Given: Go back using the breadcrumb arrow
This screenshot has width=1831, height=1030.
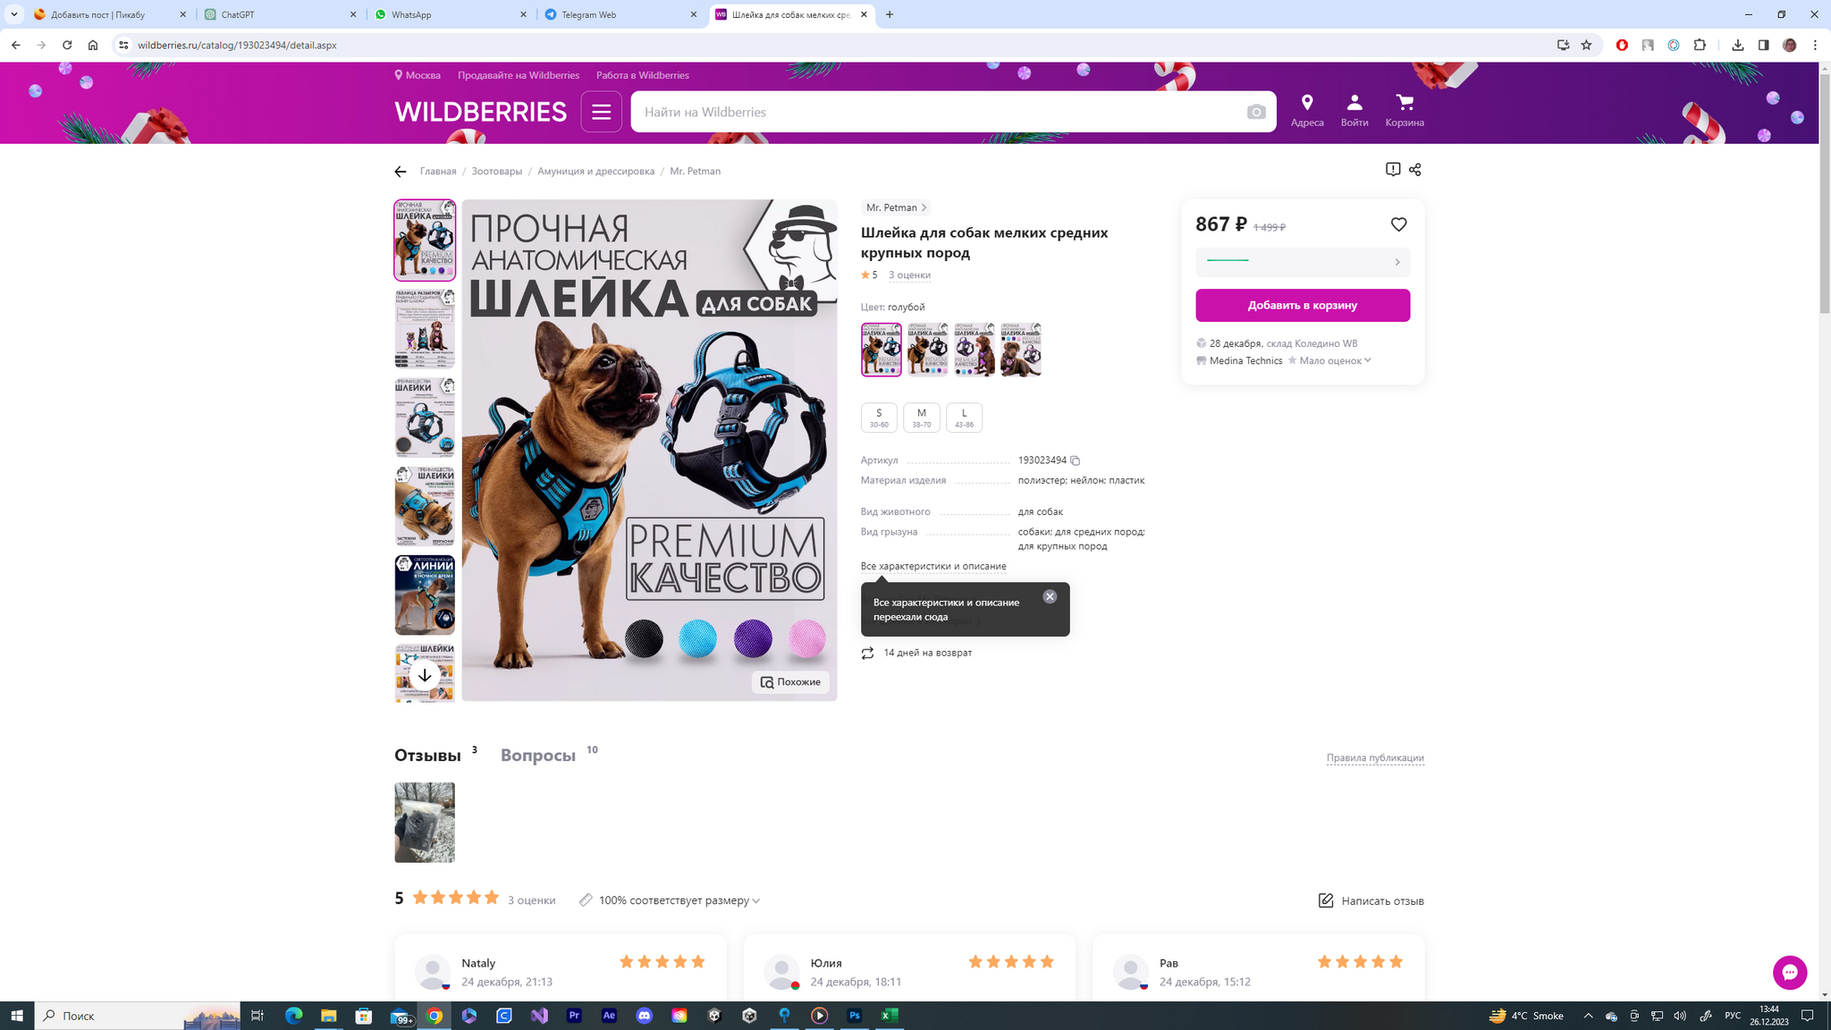Looking at the screenshot, I should tap(401, 172).
